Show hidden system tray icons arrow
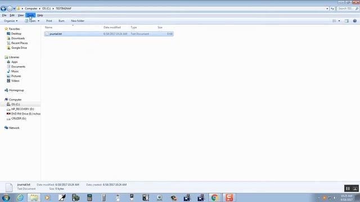360x202 pixels. click(x=319, y=198)
